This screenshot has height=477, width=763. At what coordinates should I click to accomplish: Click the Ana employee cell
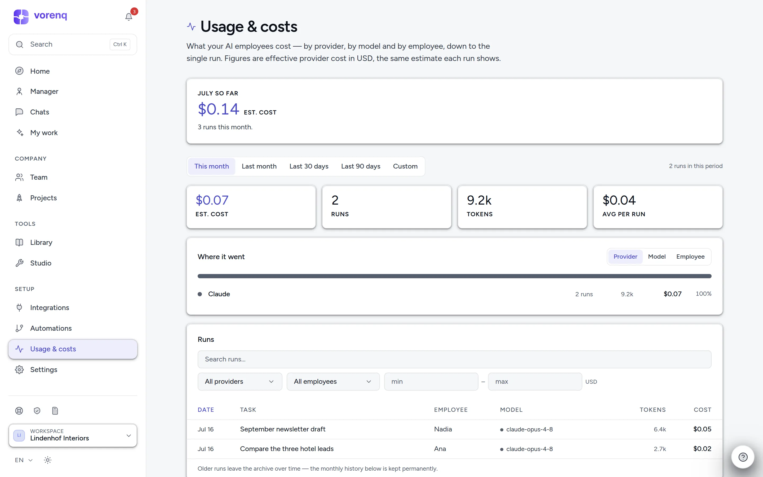(440, 449)
